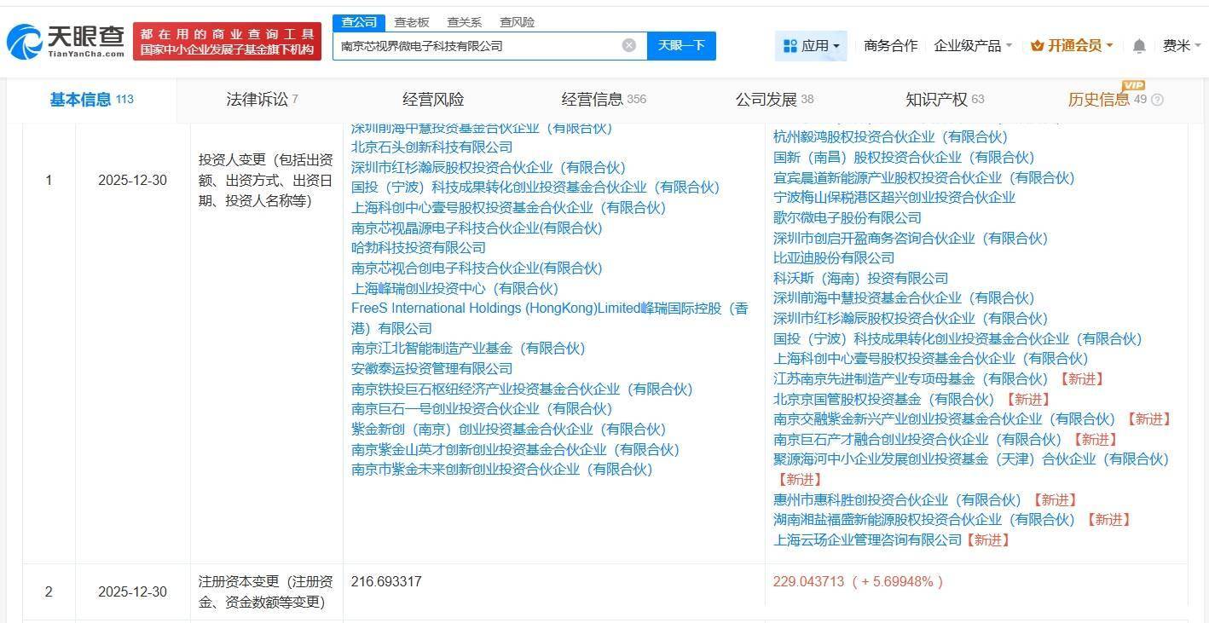Click 国新（南昌）股权投资合伙企业 text

click(x=904, y=158)
